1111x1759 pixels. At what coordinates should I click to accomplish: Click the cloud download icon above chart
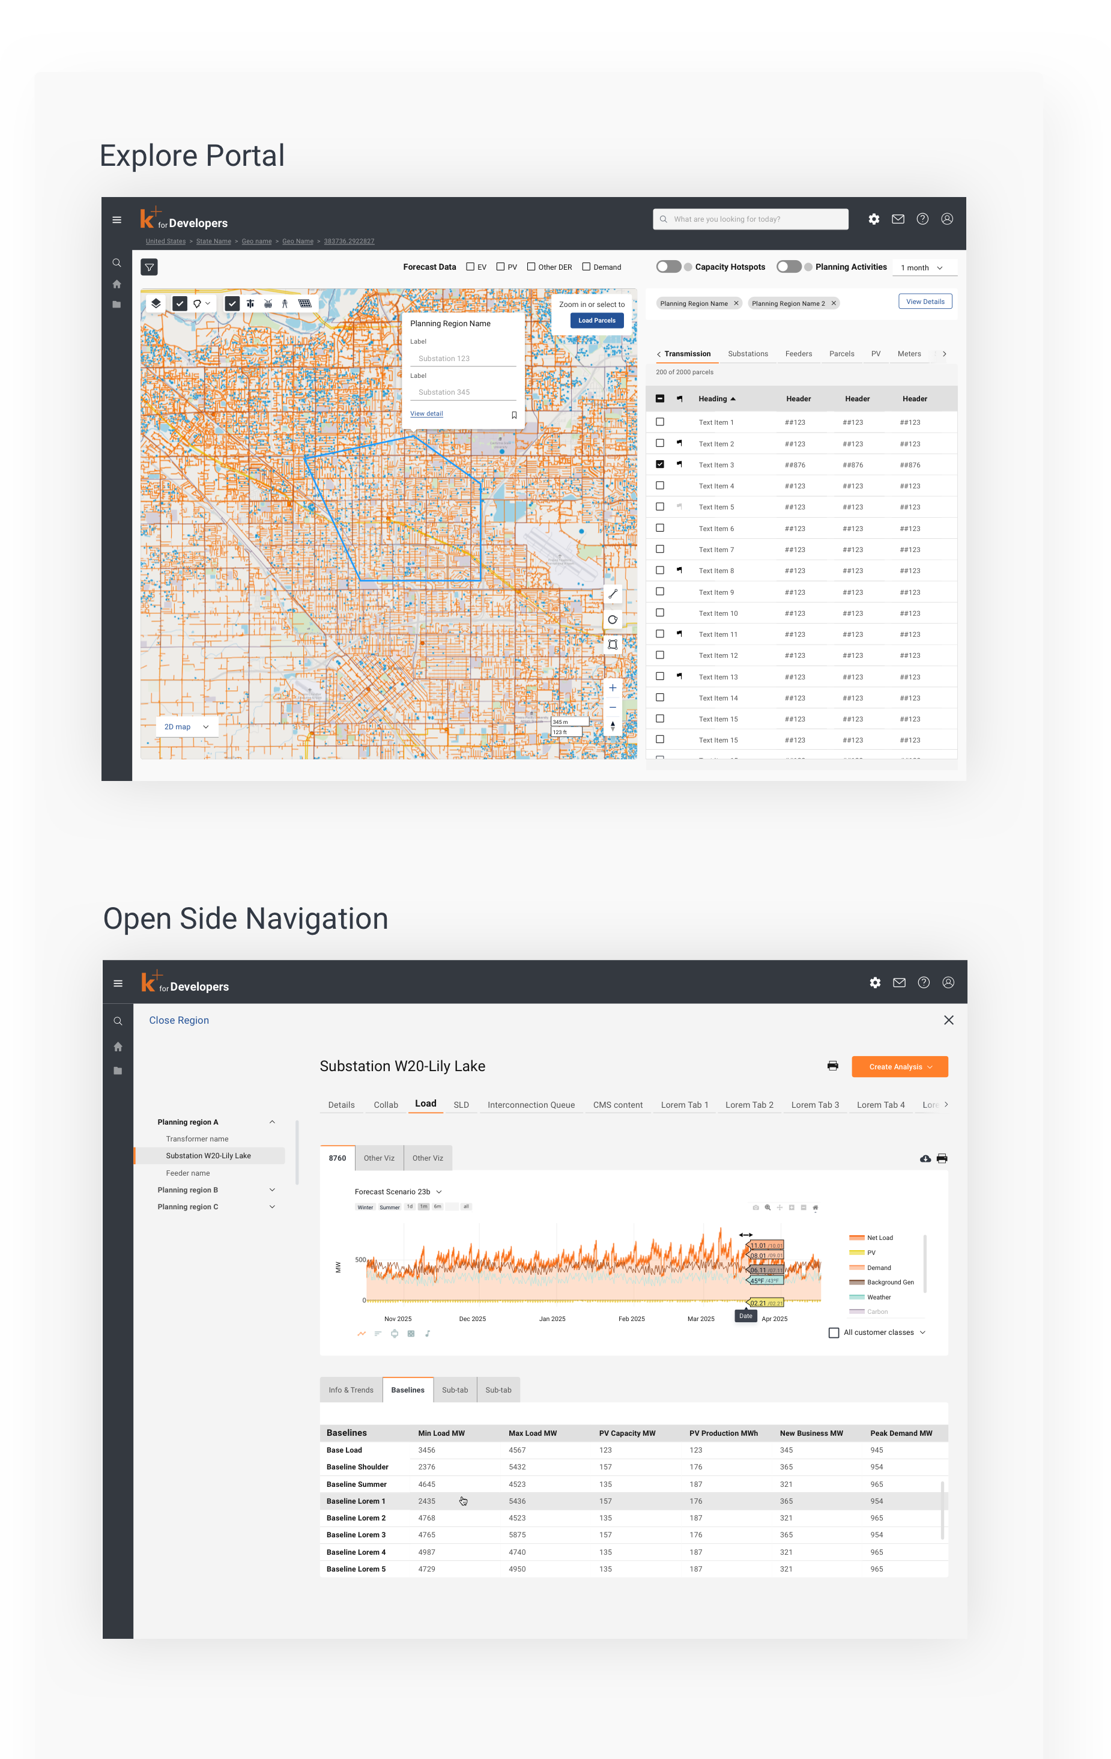pos(925,1158)
